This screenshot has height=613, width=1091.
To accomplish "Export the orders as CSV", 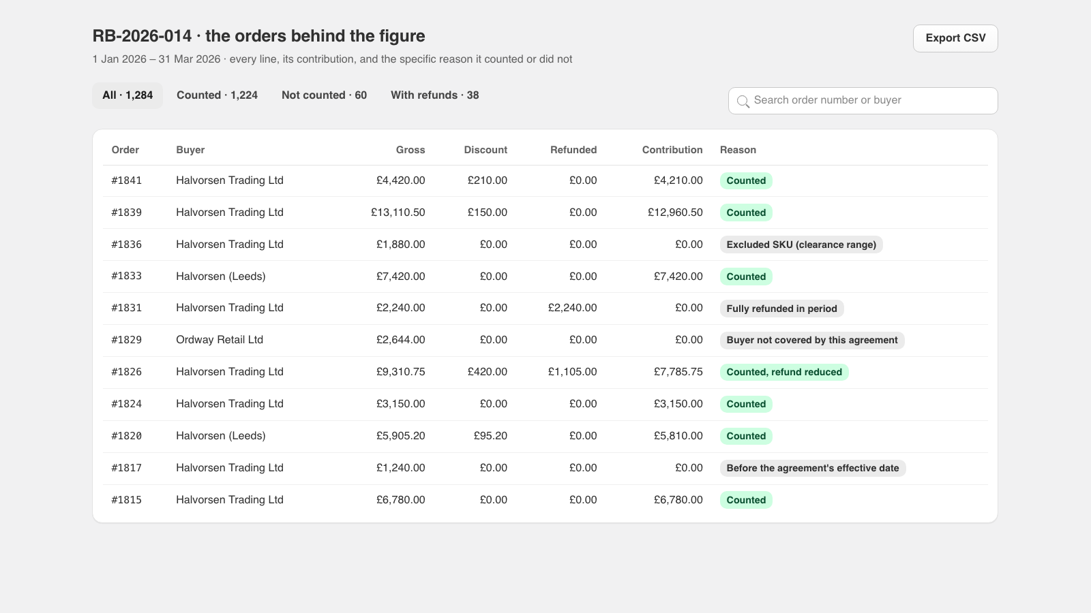I will (955, 38).
